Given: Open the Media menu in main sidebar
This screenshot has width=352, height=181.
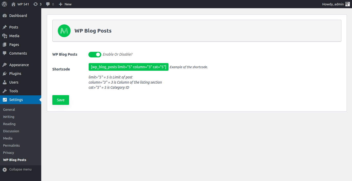Looking at the screenshot, I should (14, 36).
